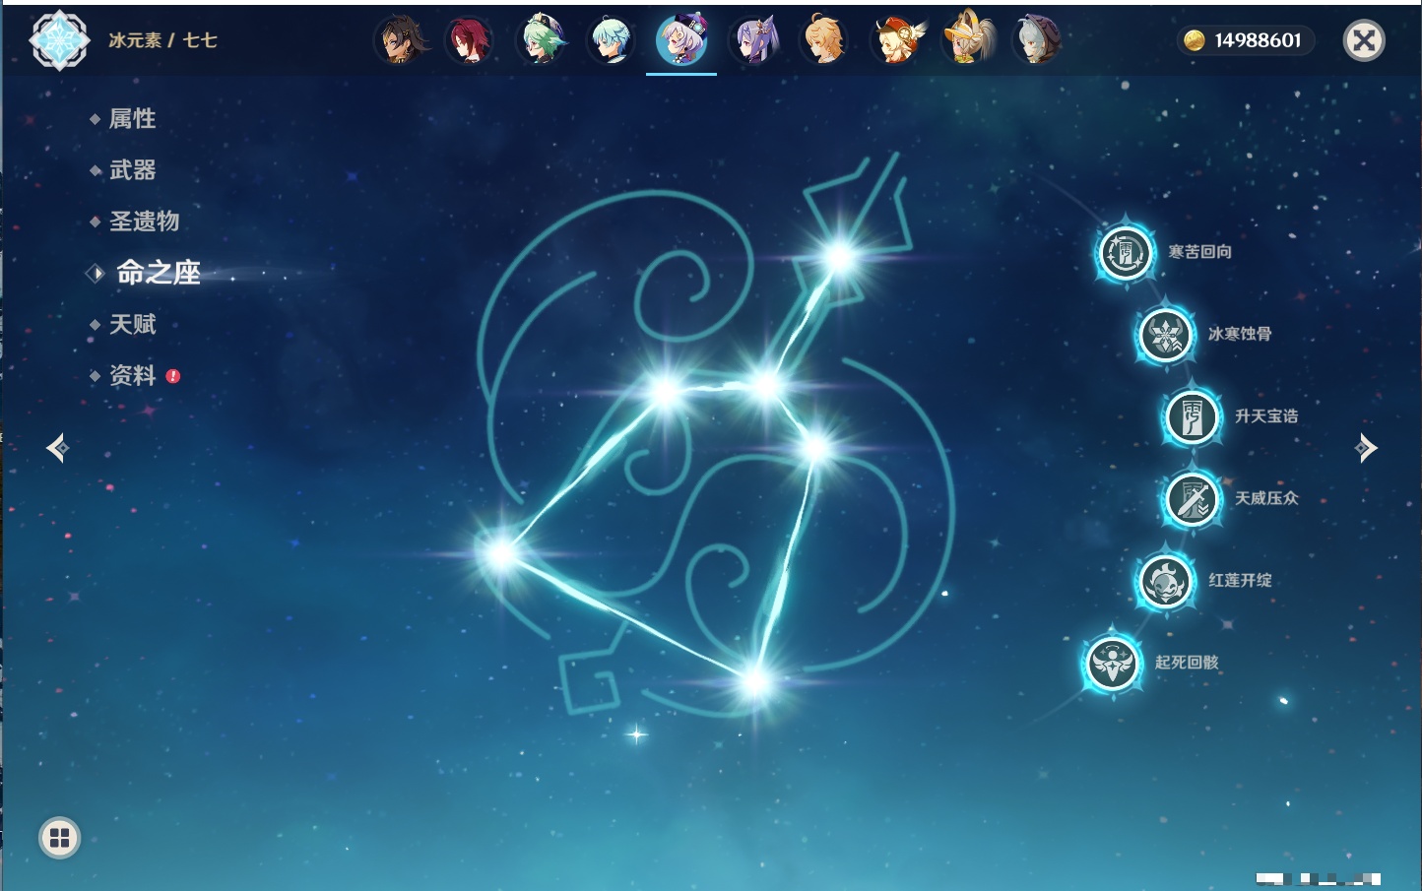Select the green-haired character avatar with glasses
1422x891 pixels.
[541, 40]
